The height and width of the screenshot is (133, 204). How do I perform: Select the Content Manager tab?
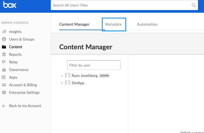tap(74, 25)
